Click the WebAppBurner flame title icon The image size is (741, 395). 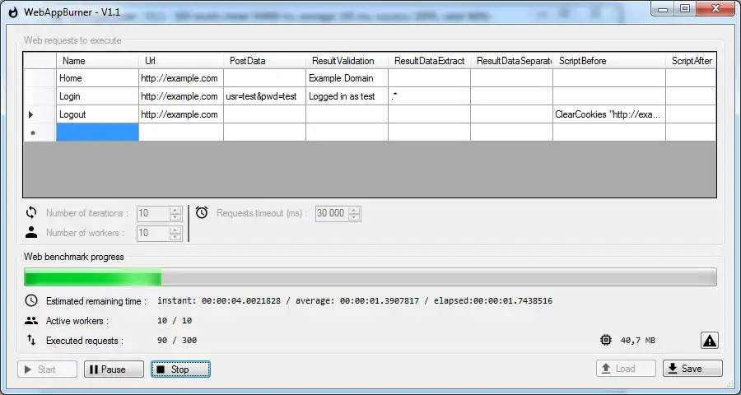pos(14,12)
